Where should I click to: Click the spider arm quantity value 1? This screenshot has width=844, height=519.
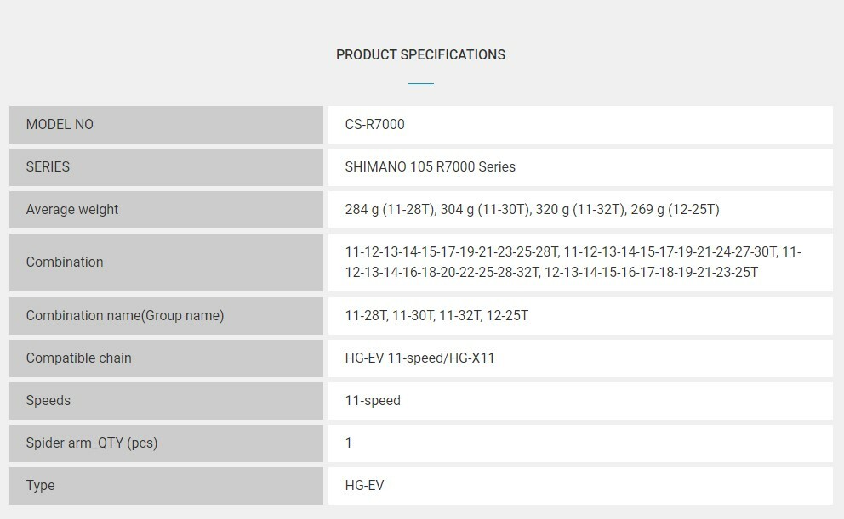click(x=349, y=443)
